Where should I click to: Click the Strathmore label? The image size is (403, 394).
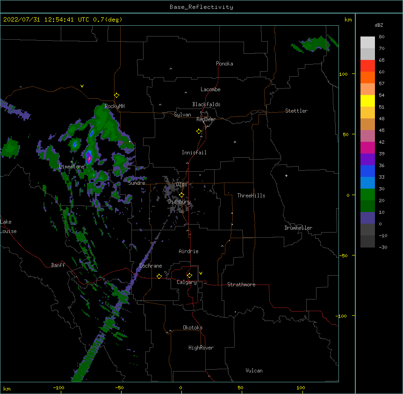click(x=241, y=285)
